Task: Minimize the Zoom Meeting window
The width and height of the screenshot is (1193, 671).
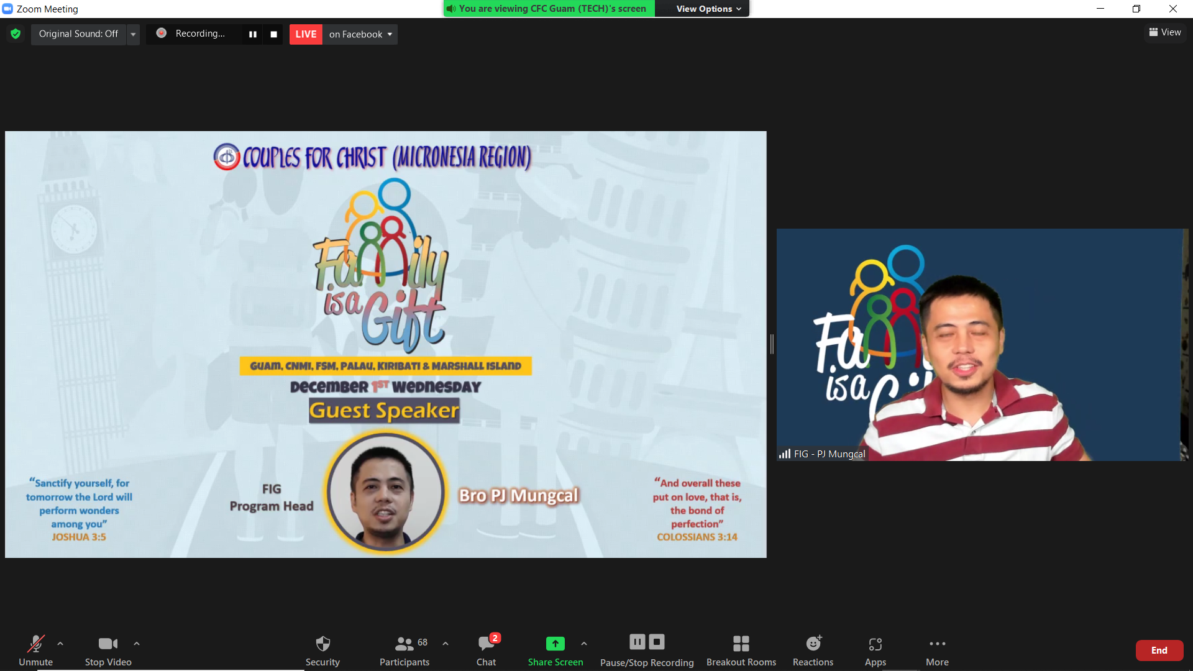Action: pos(1100,9)
